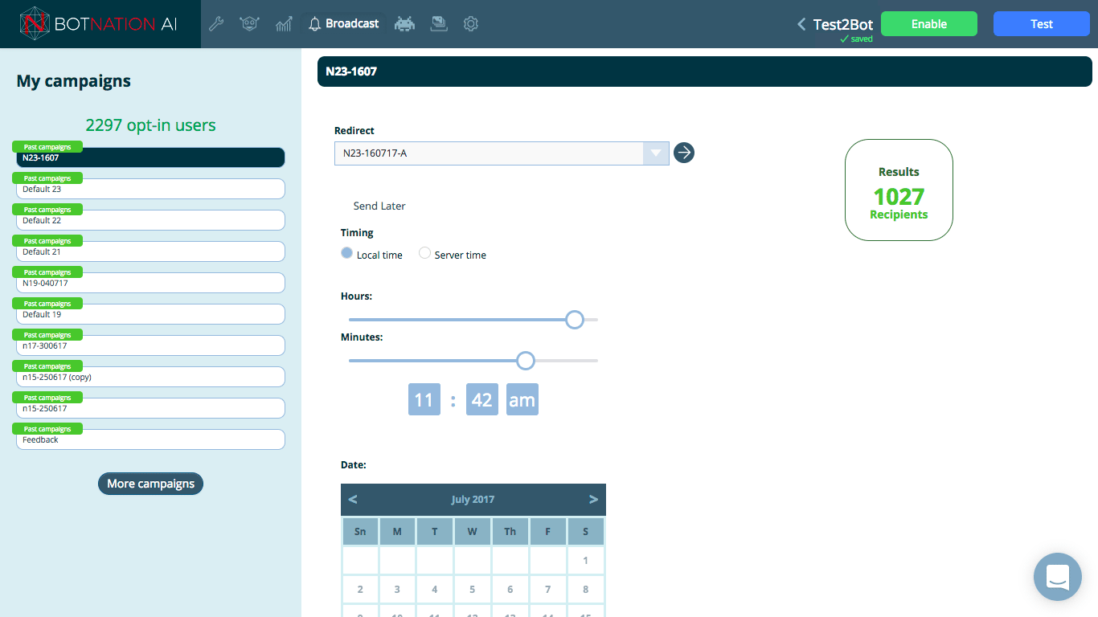The width and height of the screenshot is (1098, 617).
Task: Click the space invader icon
Action: 405,24
